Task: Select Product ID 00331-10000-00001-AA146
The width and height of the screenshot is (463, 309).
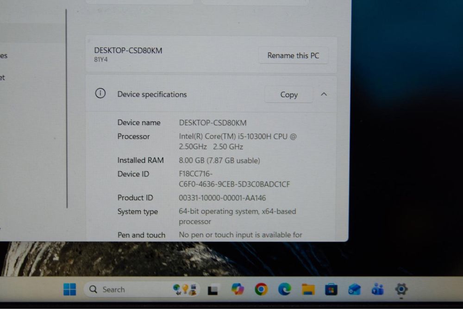Action: click(222, 198)
